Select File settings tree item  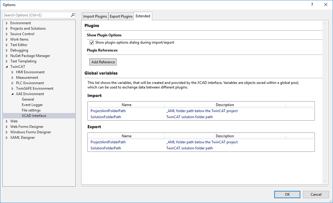(31, 110)
